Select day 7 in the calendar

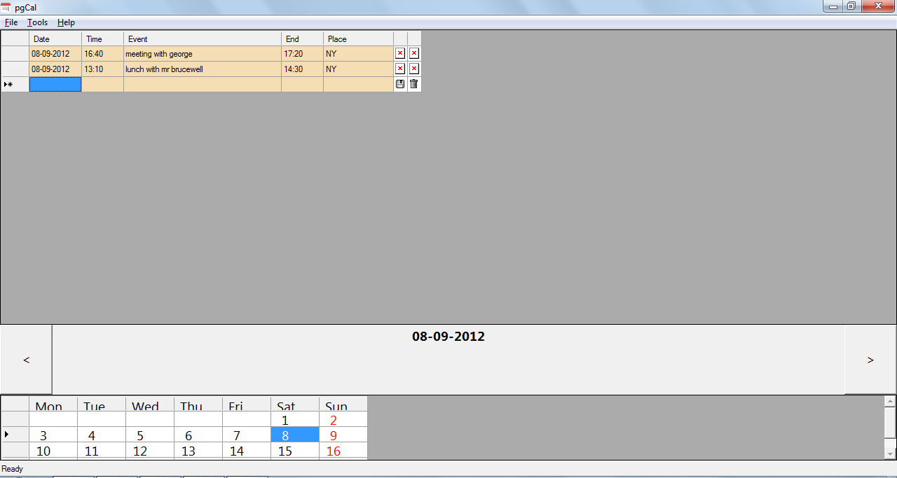(247, 435)
